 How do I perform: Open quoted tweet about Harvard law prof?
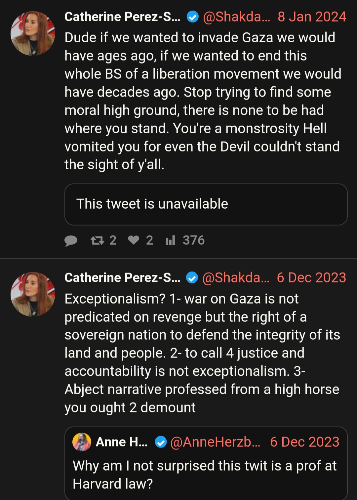pos(206,463)
